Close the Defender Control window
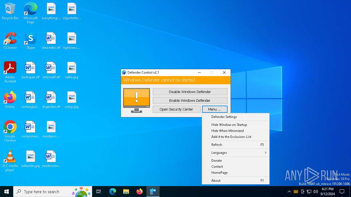The width and height of the screenshot is (351, 197). [224, 73]
